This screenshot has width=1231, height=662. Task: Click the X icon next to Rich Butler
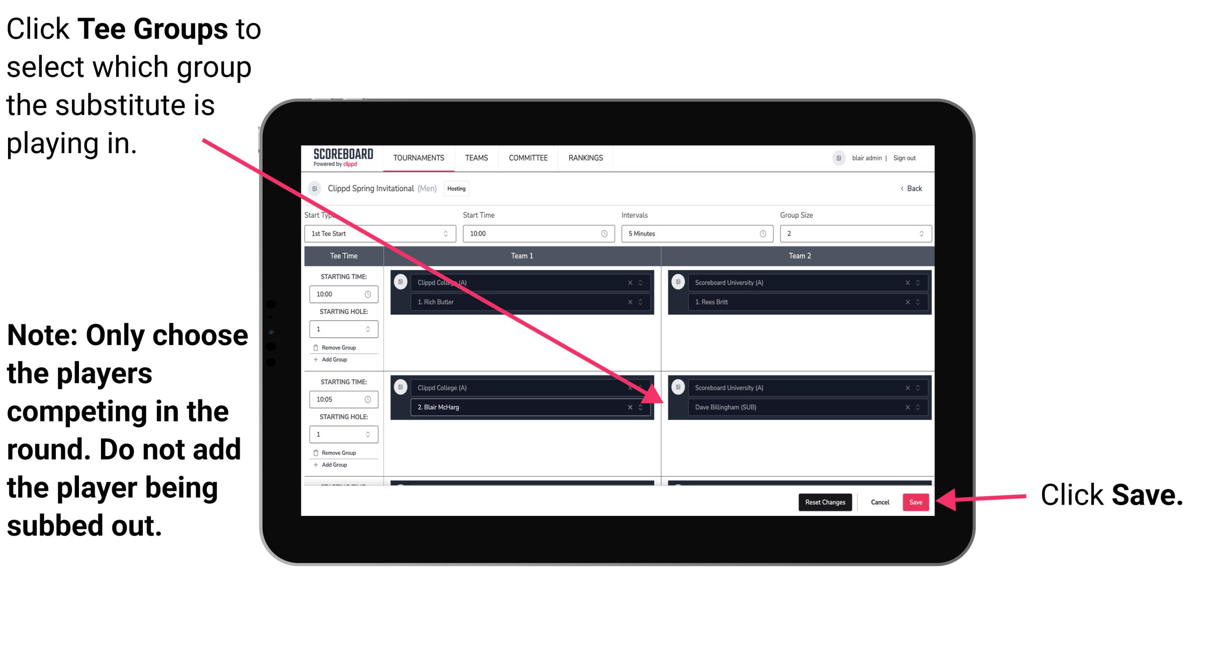point(629,303)
